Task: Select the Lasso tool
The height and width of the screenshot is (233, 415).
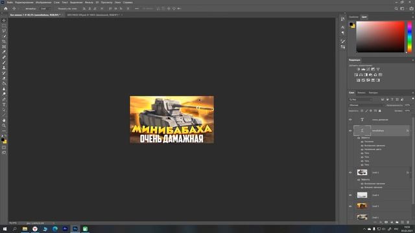Action: 4,31
